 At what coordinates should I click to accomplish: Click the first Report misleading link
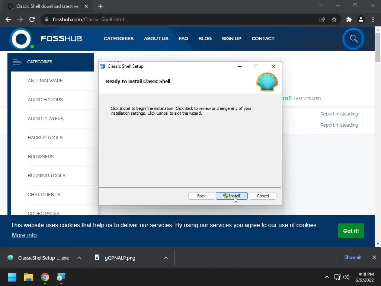(x=339, y=114)
